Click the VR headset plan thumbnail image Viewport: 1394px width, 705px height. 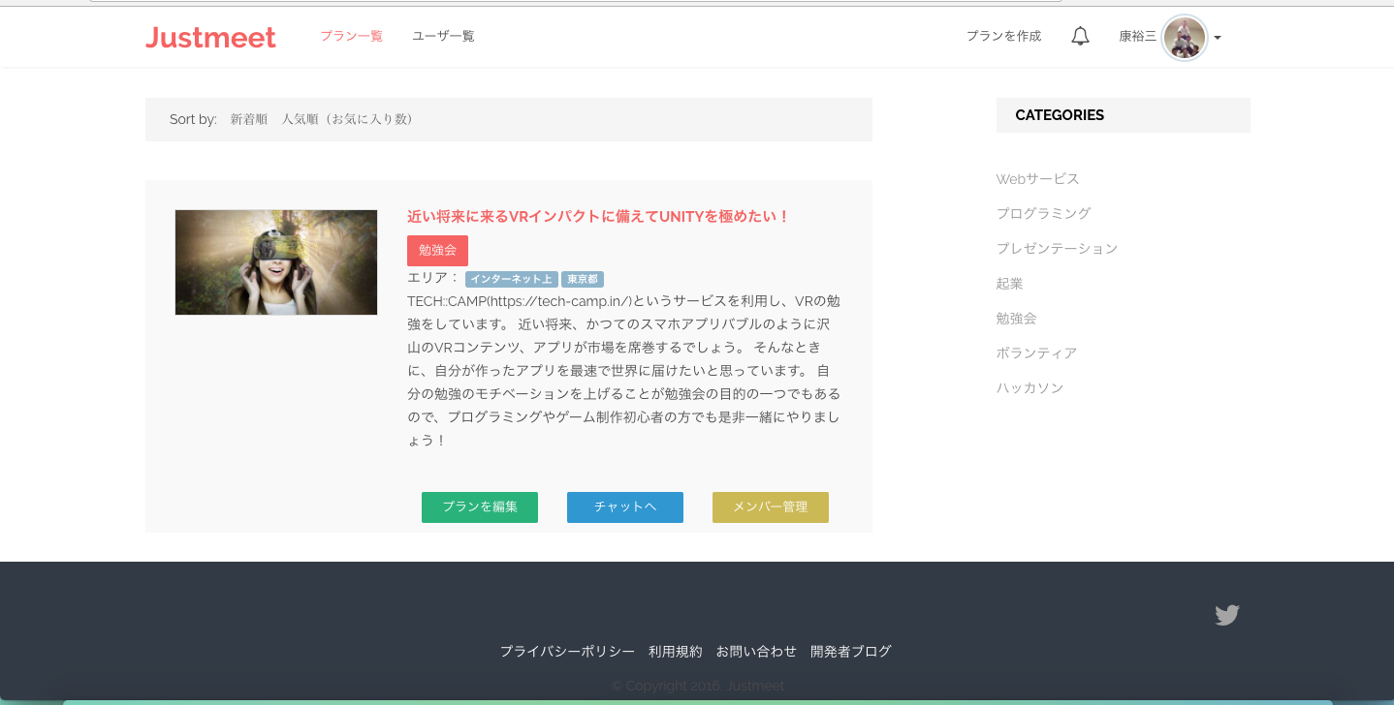(275, 261)
